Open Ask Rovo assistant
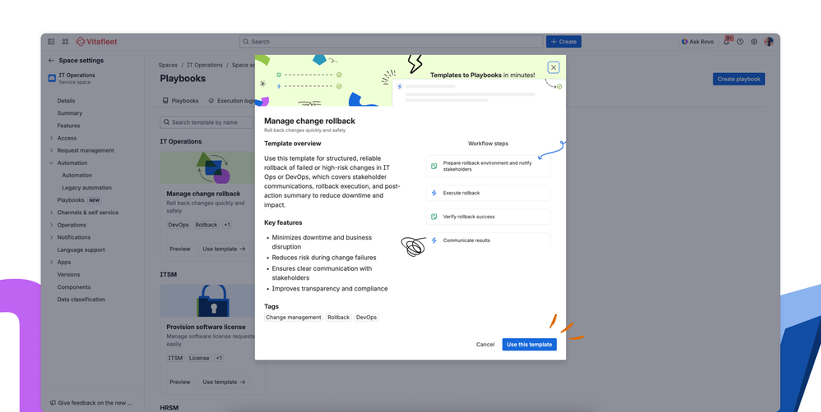This screenshot has height=412, width=821. (x=698, y=42)
